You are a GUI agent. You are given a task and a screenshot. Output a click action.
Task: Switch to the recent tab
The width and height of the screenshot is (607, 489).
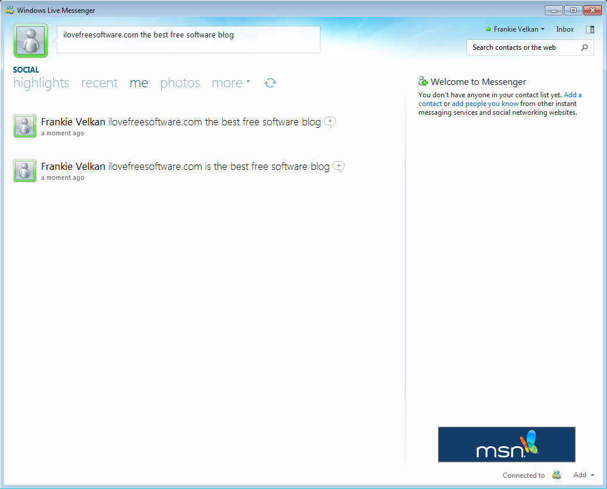[x=99, y=83]
